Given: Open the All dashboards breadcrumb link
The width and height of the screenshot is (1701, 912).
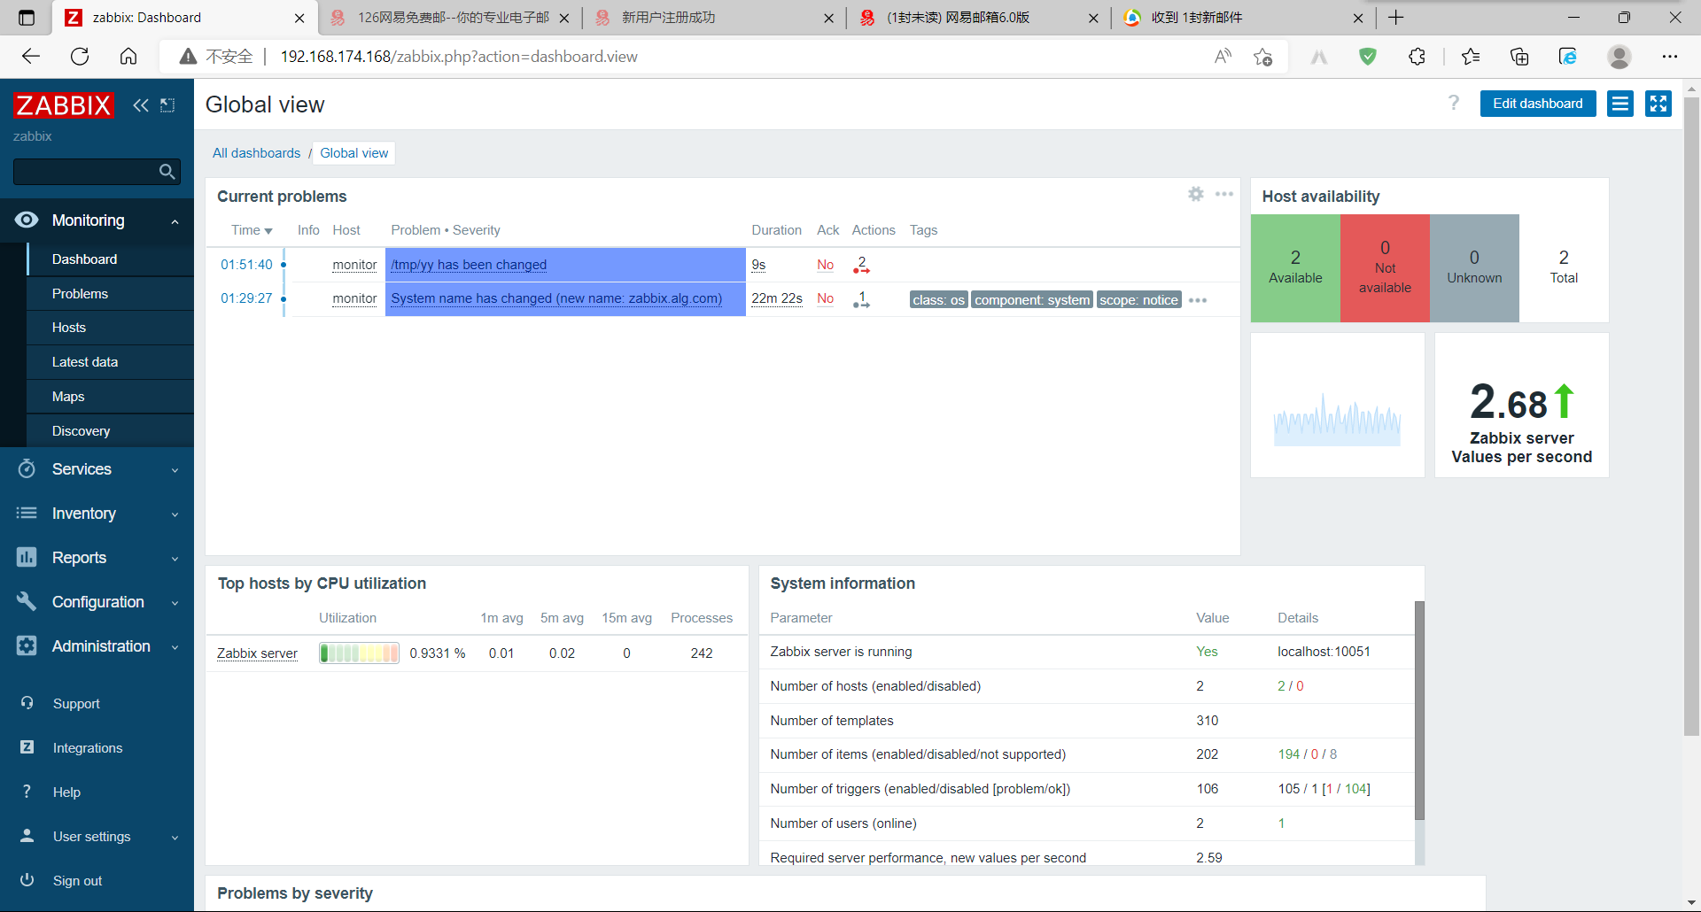Looking at the screenshot, I should tap(256, 153).
